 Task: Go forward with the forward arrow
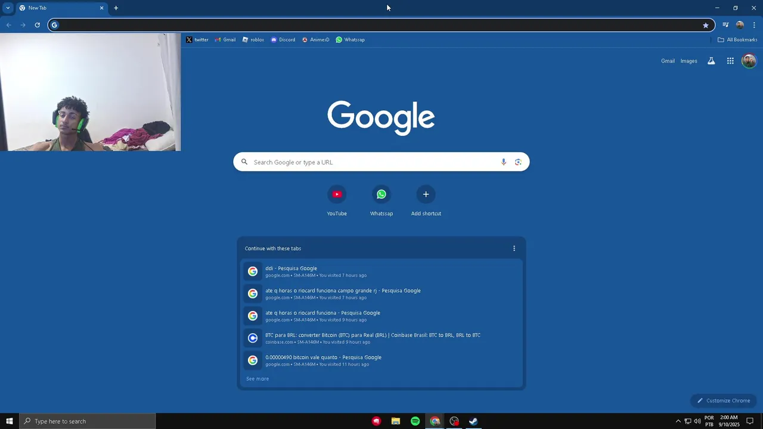[23, 25]
